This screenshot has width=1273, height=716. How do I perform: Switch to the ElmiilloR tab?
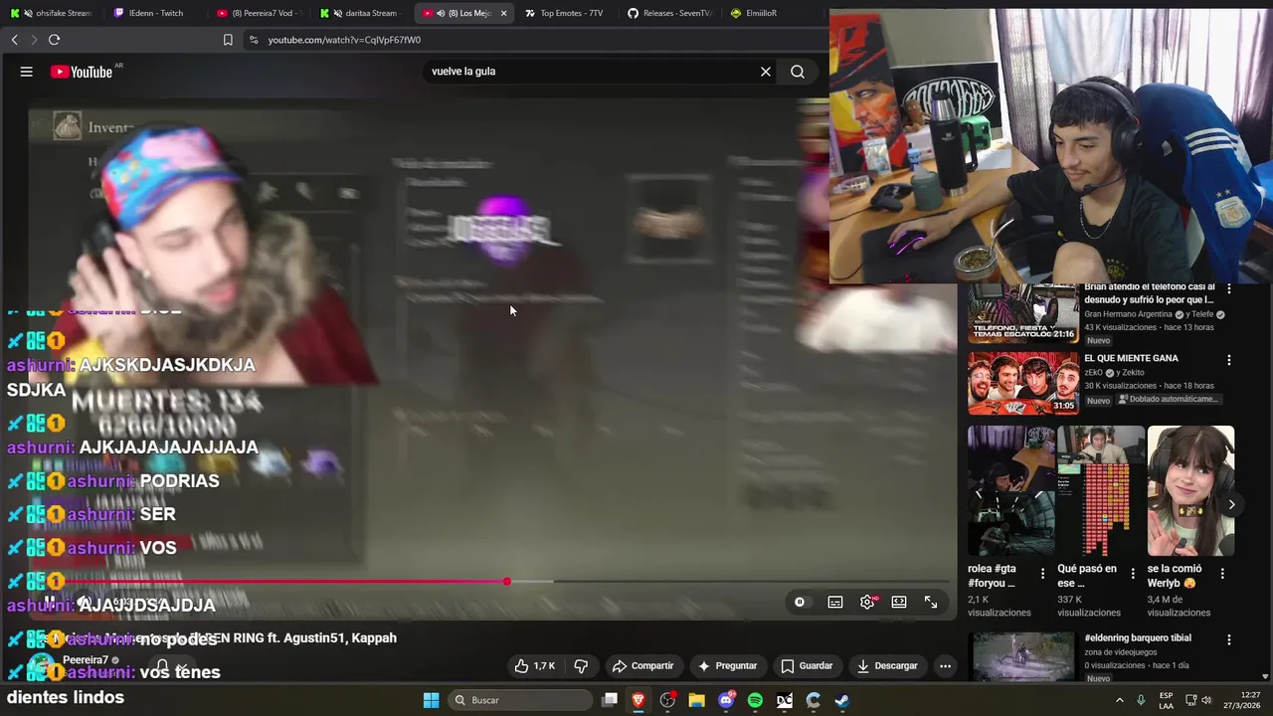[774, 13]
